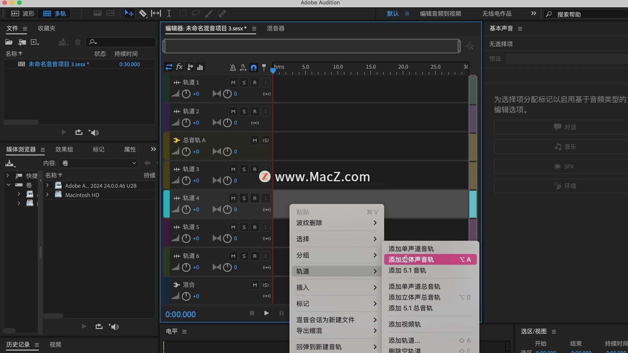Screen dimensions: 628x353
Task: Choose Add Stereo Bus Track
Action: pos(430,297)
